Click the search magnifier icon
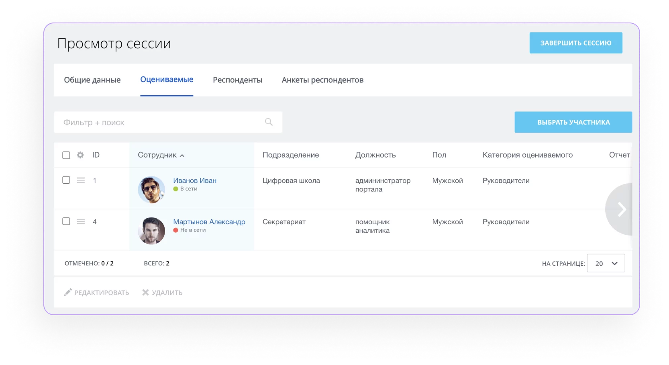Screen dimensions: 669x365 click(x=268, y=121)
